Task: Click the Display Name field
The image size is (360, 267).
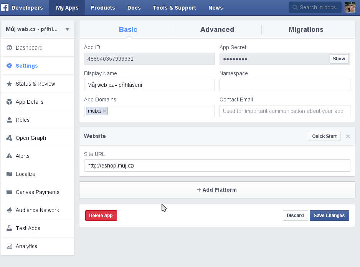Action: [x=149, y=85]
